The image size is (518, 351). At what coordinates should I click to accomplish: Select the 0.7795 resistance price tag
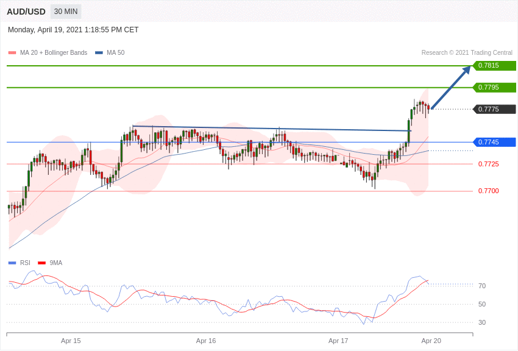click(494, 88)
